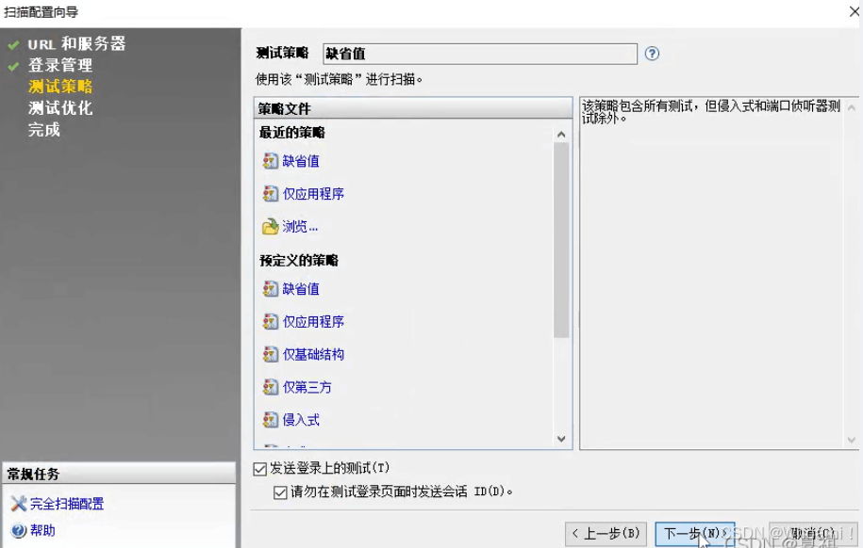The height and width of the screenshot is (548, 863).
Task: Click the policy icon beside 仅第三方
Action: click(x=271, y=387)
